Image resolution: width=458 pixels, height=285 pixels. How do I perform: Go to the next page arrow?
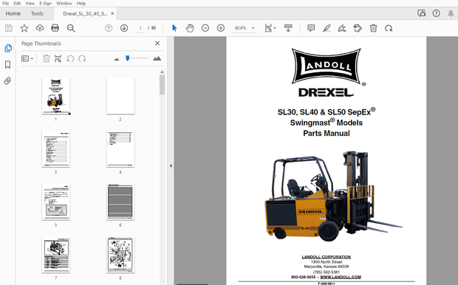coord(124,28)
